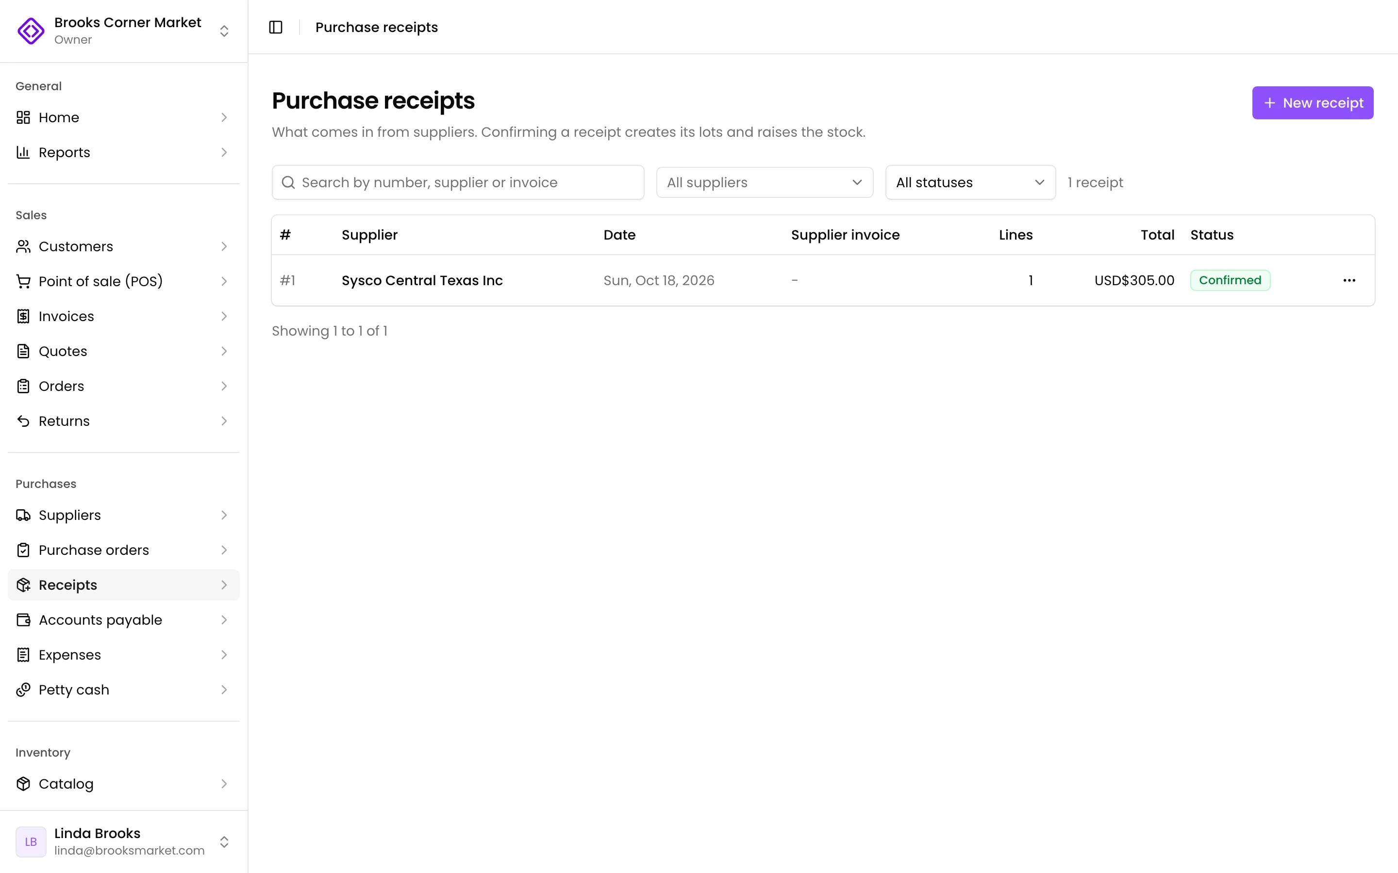
Task: Open the Catalog inventory page
Action: 124,784
